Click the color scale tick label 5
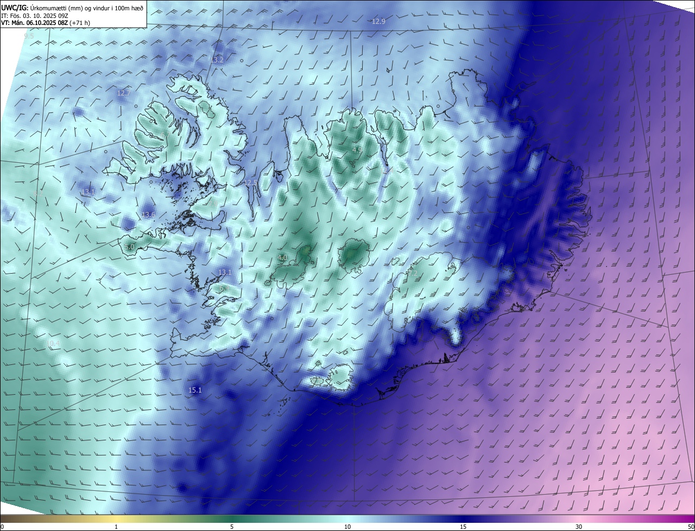 click(x=232, y=527)
